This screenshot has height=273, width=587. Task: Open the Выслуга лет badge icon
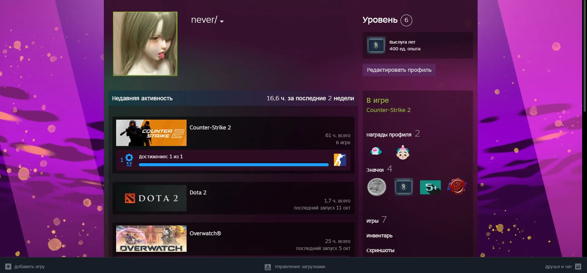(x=376, y=45)
